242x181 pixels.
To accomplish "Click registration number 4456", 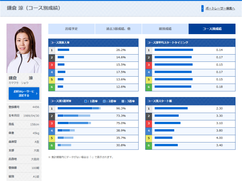I will tap(36, 107).
